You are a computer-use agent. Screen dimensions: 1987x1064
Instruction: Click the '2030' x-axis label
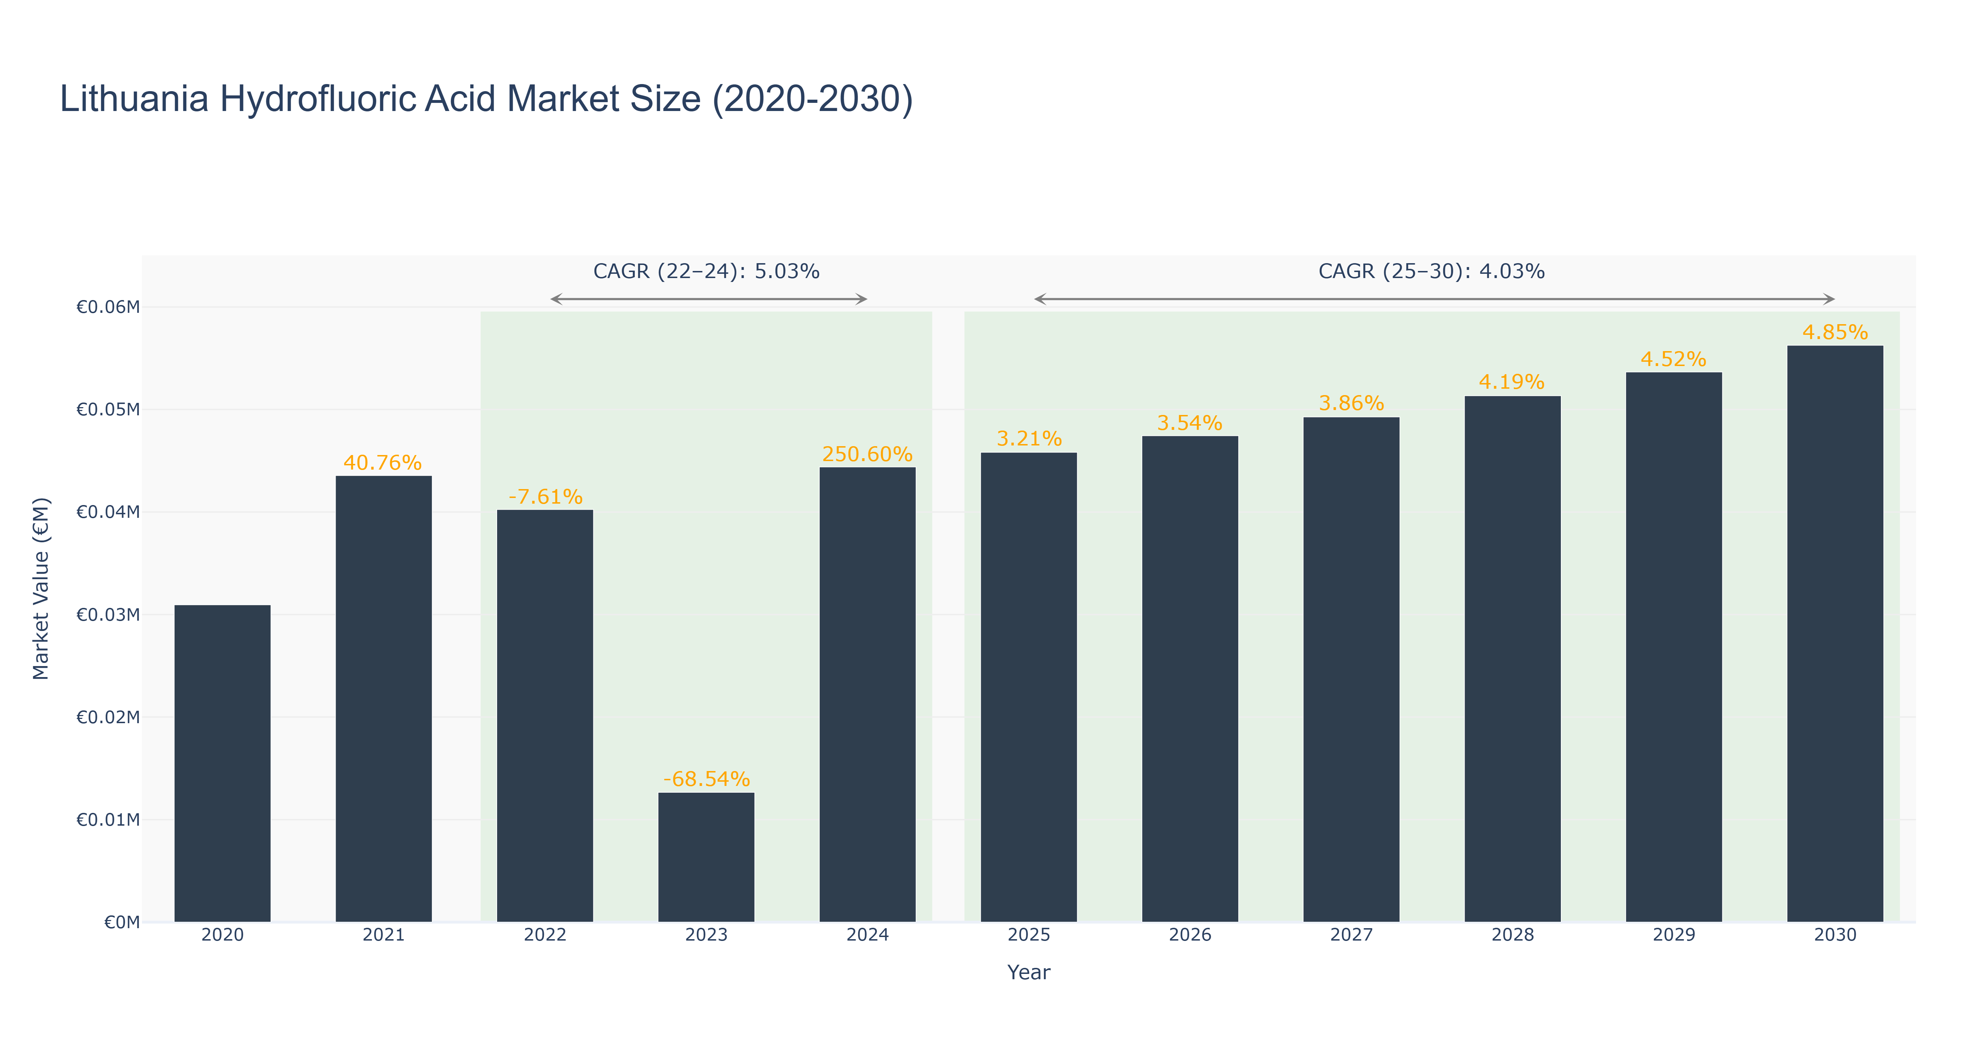click(1834, 935)
